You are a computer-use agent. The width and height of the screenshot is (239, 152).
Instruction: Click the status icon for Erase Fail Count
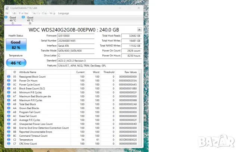coord(9,116)
